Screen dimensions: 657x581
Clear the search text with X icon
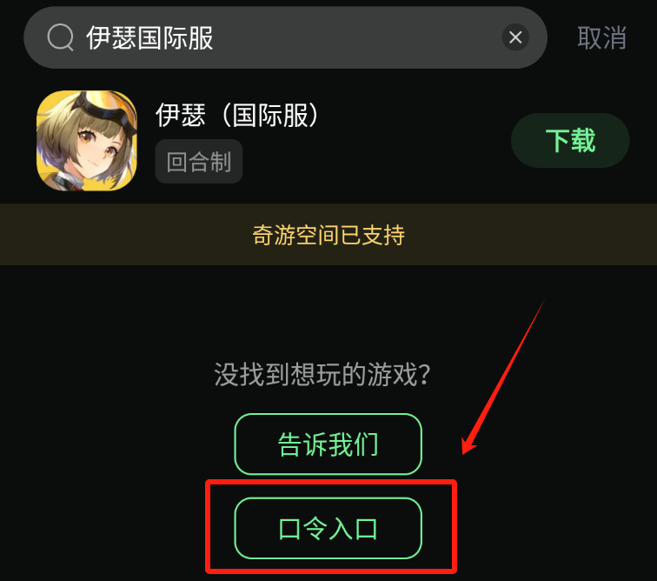(515, 37)
